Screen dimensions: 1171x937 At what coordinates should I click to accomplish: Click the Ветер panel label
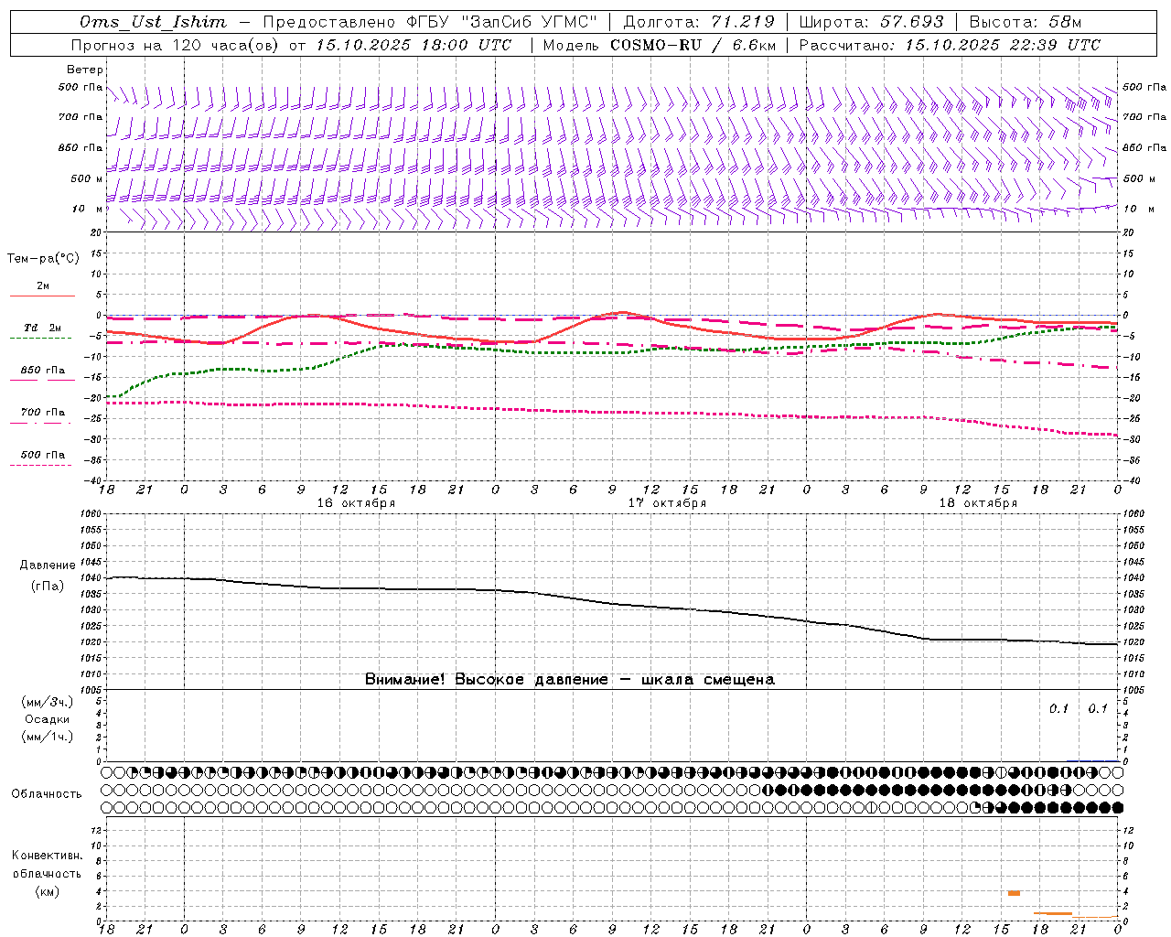point(85,70)
